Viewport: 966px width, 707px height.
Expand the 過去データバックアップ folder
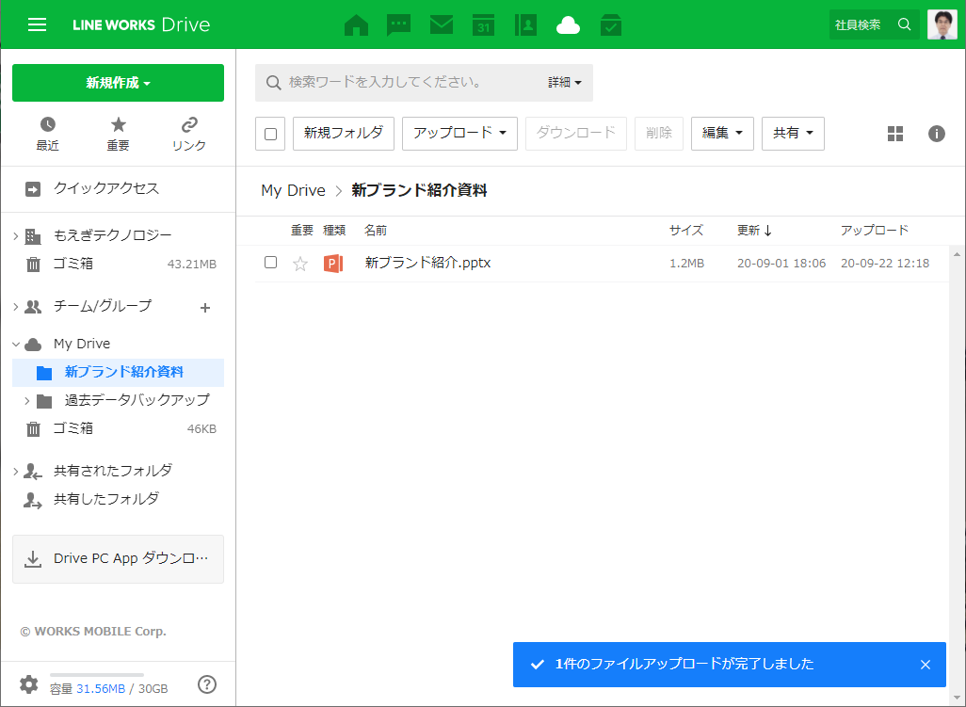coord(27,401)
